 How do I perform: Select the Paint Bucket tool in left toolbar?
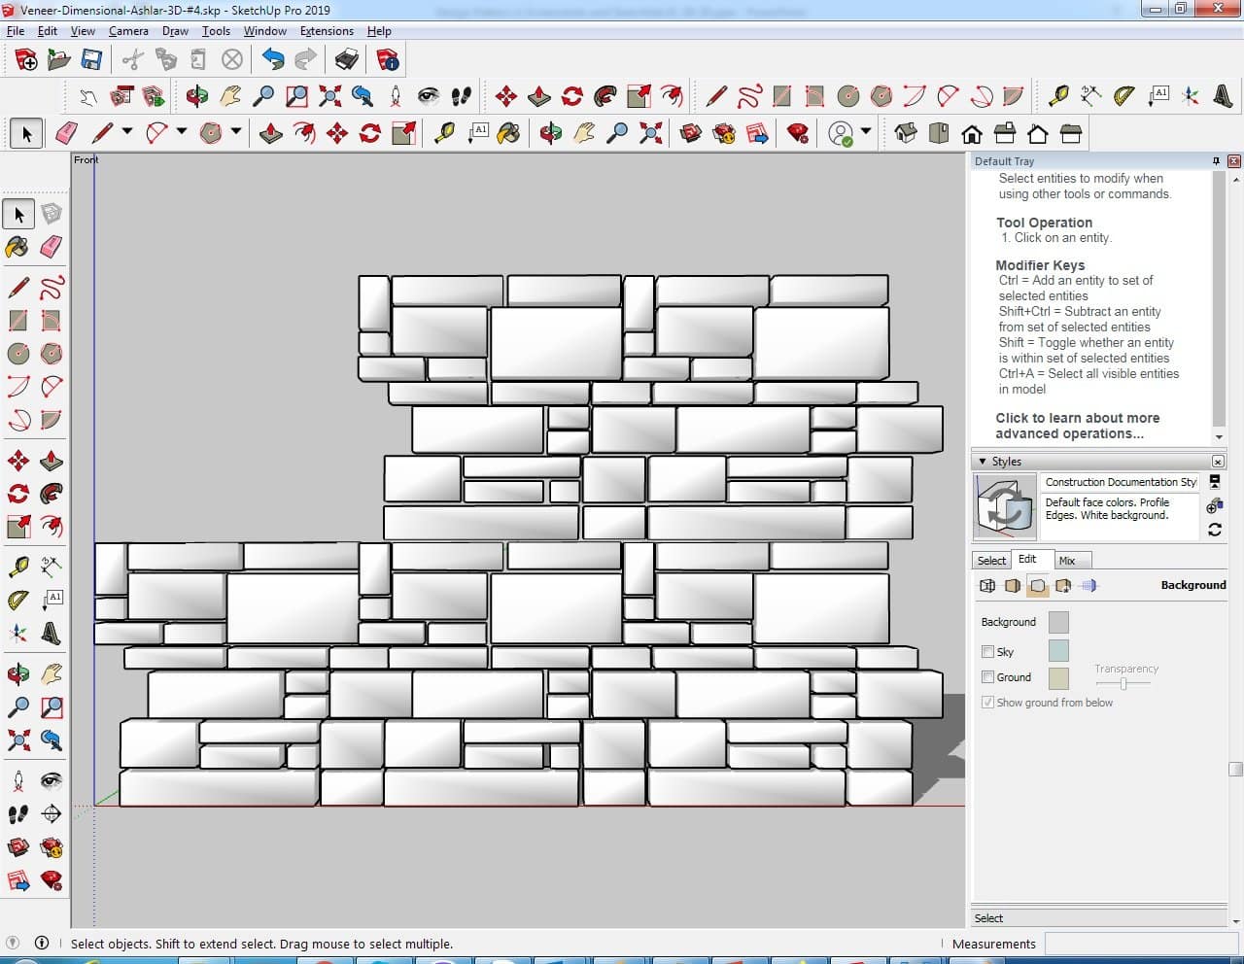[x=17, y=247]
